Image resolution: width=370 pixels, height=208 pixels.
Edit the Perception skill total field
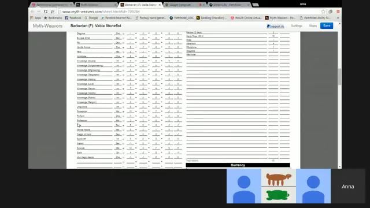(130, 112)
